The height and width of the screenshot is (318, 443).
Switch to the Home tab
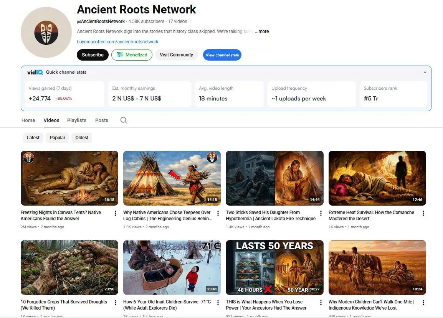(28, 120)
